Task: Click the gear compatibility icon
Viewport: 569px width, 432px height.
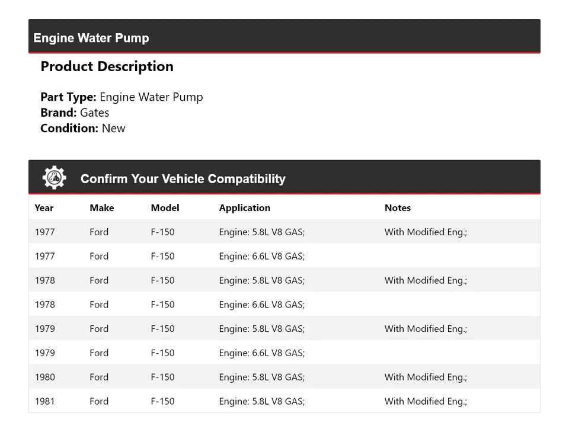Action: (x=54, y=178)
